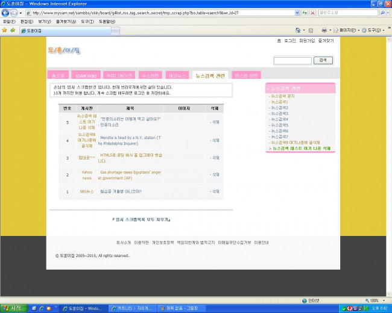The height and width of the screenshot is (313, 392).
Task: Delete scrap row 1 via 삭제 link
Action: click(215, 191)
